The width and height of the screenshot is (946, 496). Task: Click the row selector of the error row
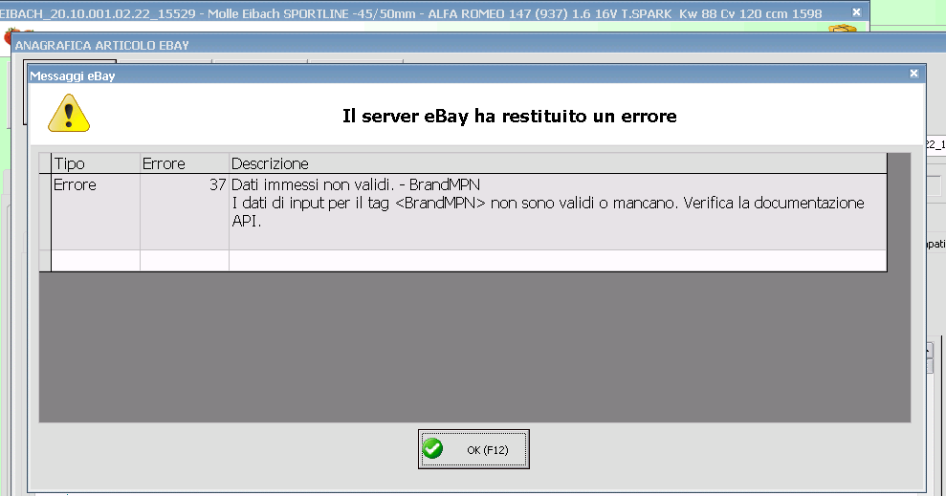[x=45, y=211]
